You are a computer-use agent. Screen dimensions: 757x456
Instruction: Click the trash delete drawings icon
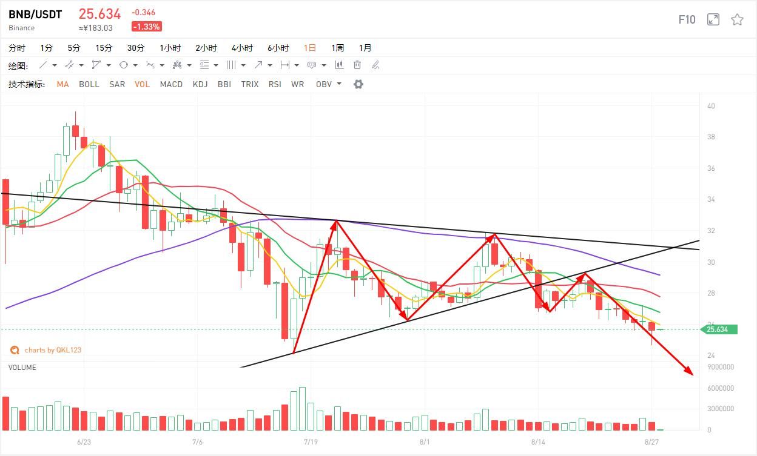357,65
